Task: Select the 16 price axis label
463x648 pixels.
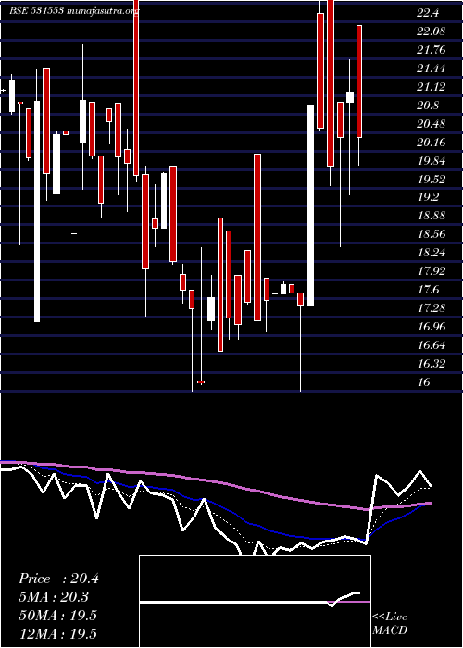Action: coord(424,381)
